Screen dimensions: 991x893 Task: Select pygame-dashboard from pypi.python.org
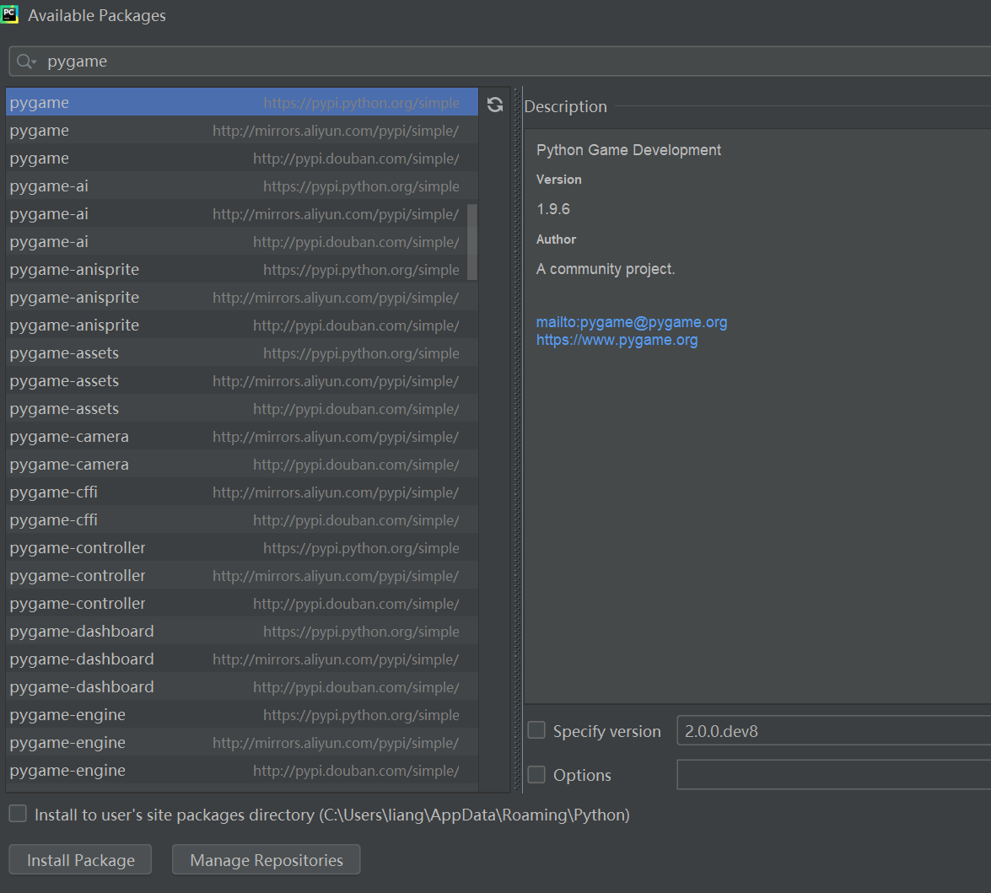(x=242, y=631)
